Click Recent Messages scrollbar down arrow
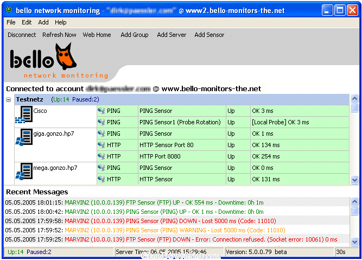Viewport: 362px width, 260px height. tap(354, 242)
